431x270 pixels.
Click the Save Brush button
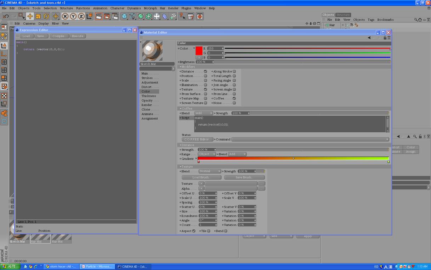(244, 177)
